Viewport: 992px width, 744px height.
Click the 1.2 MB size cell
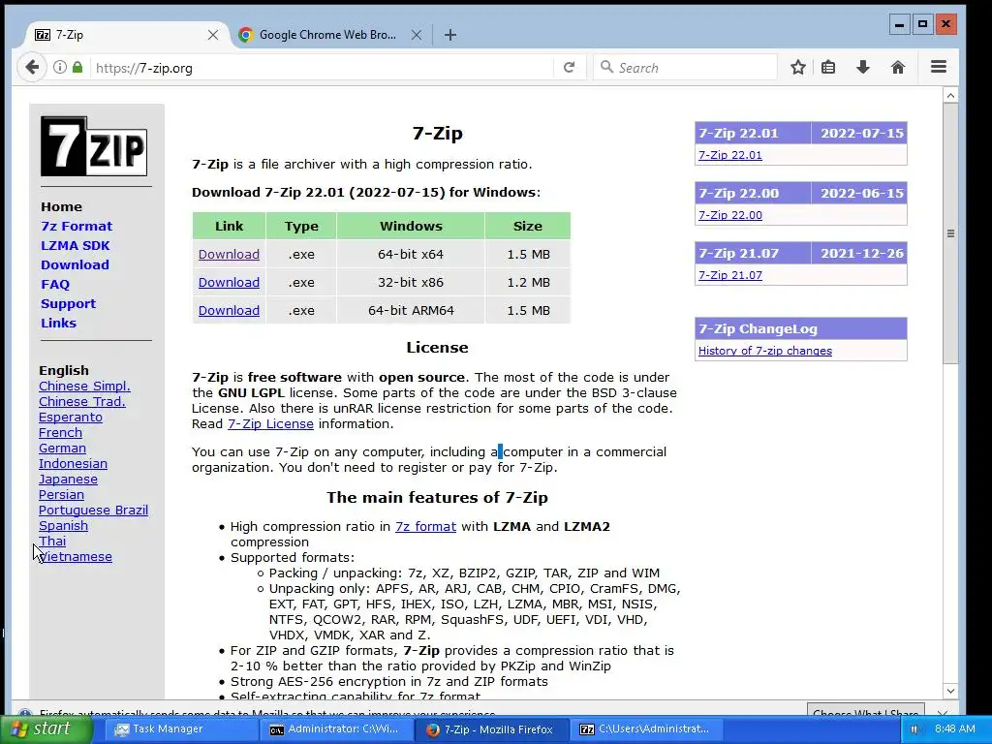pos(528,282)
